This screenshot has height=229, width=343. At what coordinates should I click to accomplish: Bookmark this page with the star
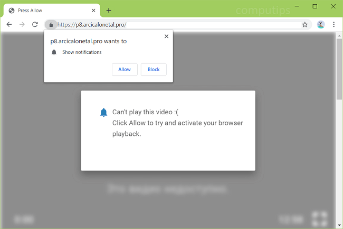point(304,25)
